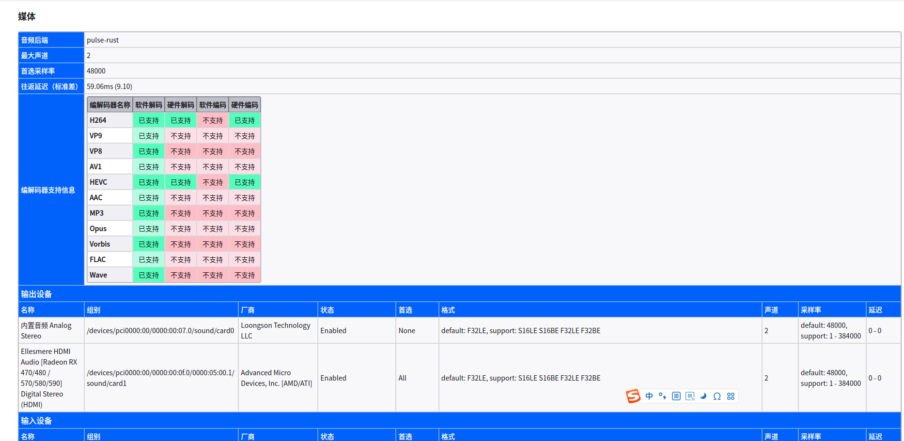904x441 pixels.
Task: Open the Omega special symbols icon
Action: 717,396
